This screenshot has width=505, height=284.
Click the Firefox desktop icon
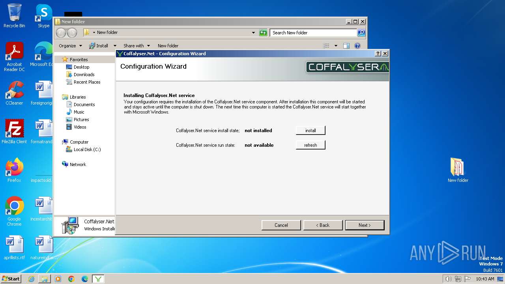click(x=14, y=170)
